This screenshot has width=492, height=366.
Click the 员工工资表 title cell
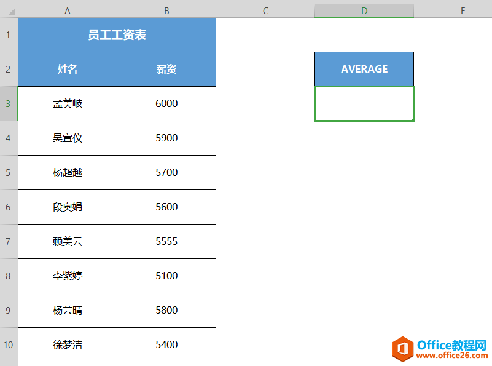coord(117,34)
